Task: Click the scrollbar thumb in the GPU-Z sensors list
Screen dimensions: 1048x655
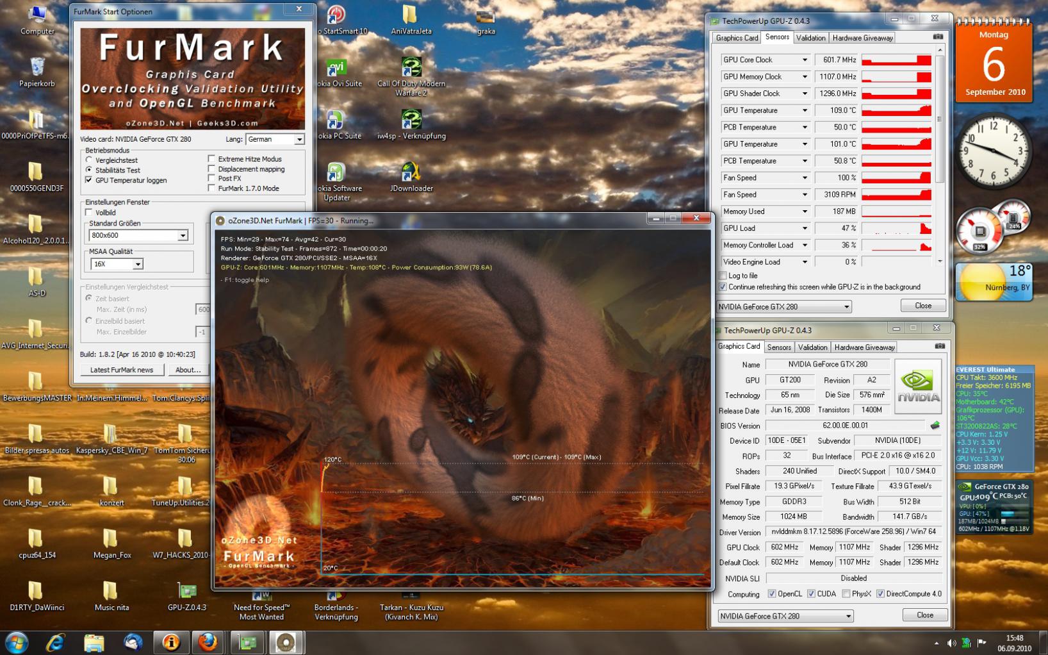Action: pos(940,119)
